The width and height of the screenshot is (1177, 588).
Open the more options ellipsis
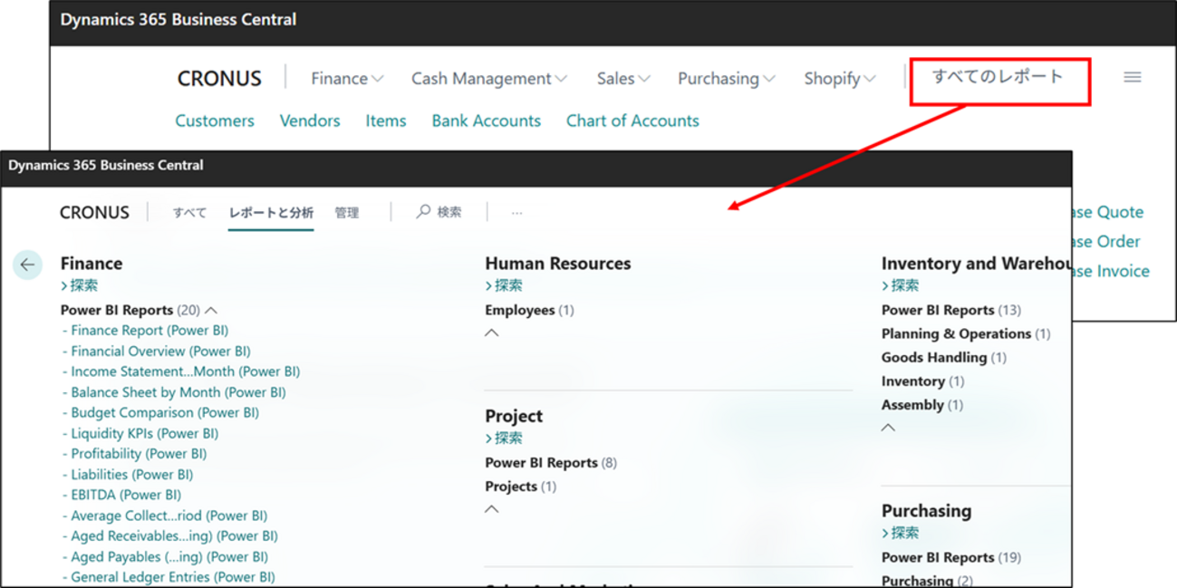(x=516, y=213)
